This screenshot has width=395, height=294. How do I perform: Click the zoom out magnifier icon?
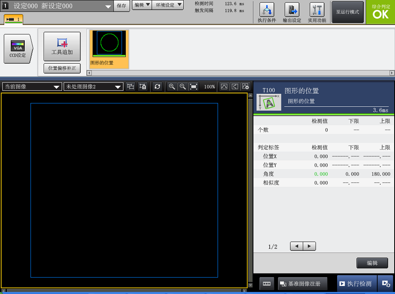[182, 87]
